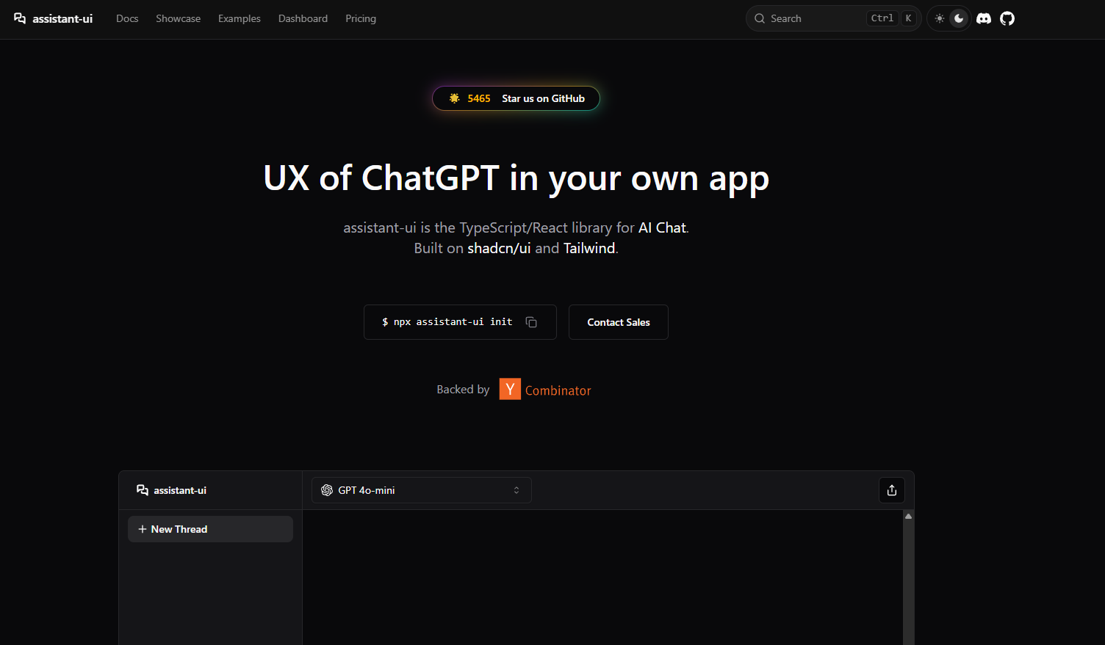Open the Docs page
Viewport: 1105px width, 645px height.
pos(127,18)
